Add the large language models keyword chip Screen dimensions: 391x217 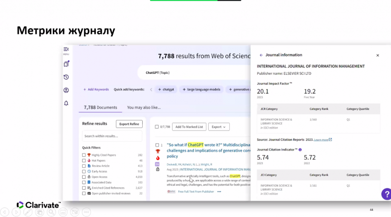[x=201, y=89]
